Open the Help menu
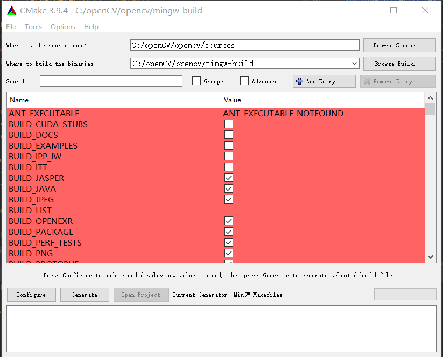Viewport: 443px width, 357px height. (91, 27)
